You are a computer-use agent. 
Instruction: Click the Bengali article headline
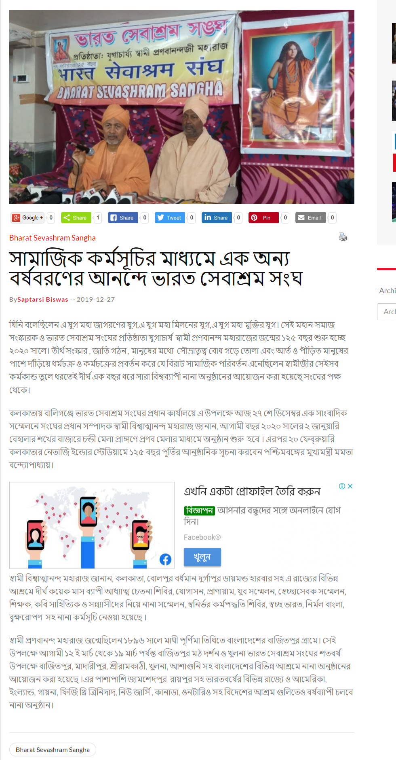[156, 268]
